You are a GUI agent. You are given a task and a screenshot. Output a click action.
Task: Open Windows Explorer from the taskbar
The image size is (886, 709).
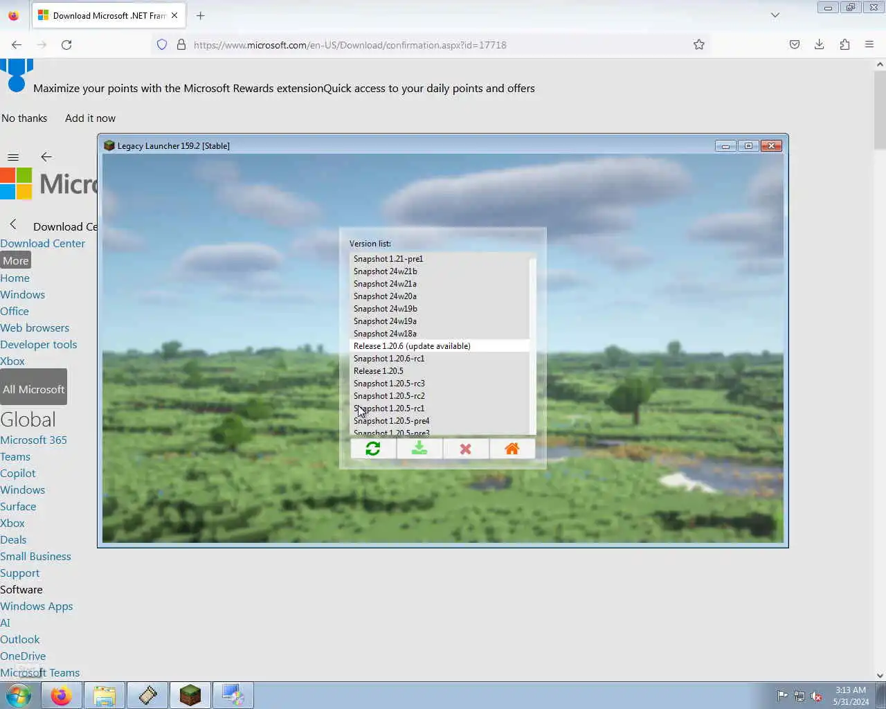(105, 695)
